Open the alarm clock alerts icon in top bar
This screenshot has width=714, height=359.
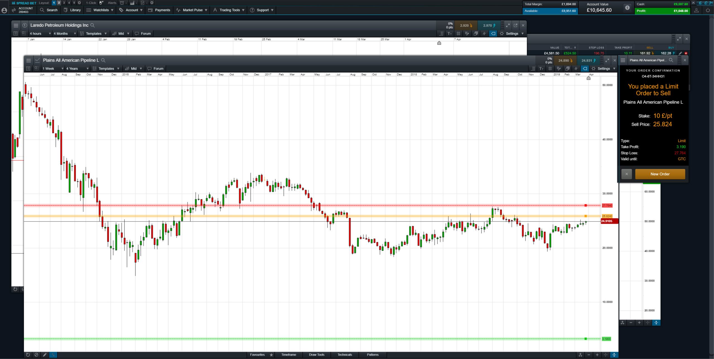122,3
